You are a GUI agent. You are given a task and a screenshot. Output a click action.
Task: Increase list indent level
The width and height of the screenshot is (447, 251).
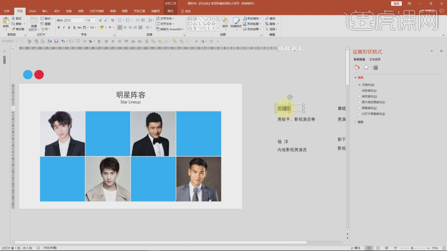pos(143,20)
